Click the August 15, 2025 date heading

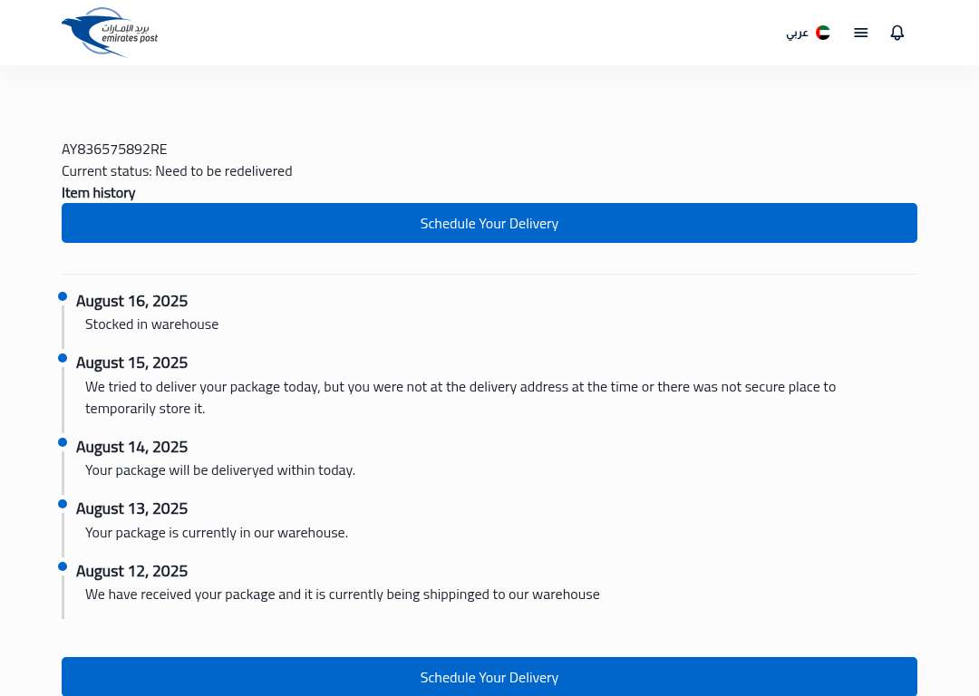tap(131, 362)
